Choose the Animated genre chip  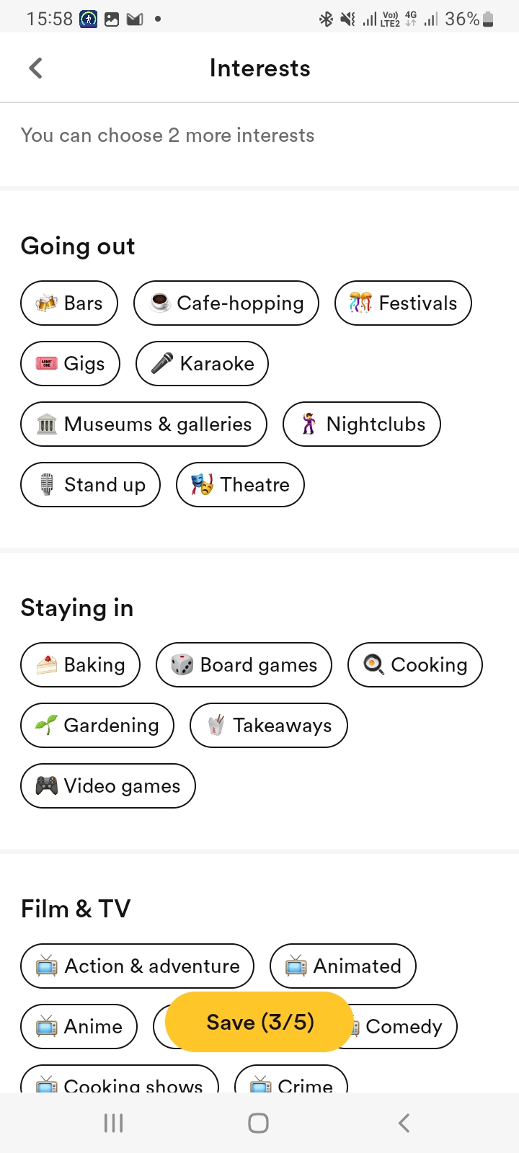pyautogui.click(x=342, y=966)
